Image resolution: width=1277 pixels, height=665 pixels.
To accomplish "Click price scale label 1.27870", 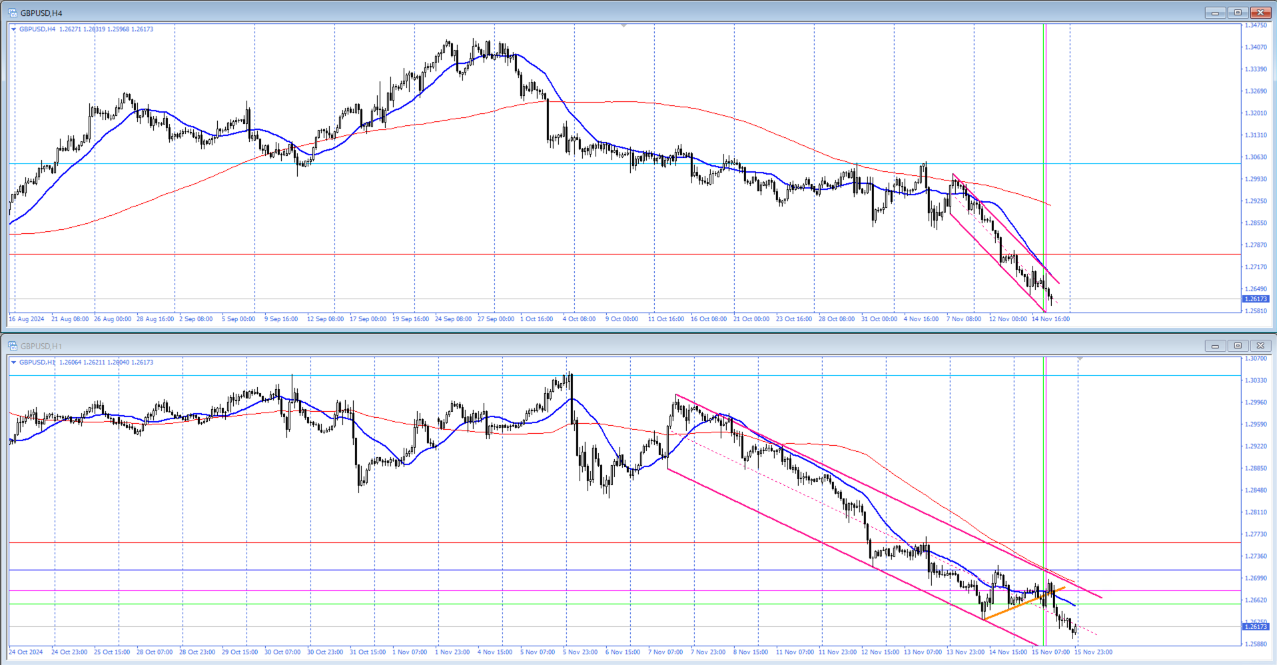I will (1256, 245).
